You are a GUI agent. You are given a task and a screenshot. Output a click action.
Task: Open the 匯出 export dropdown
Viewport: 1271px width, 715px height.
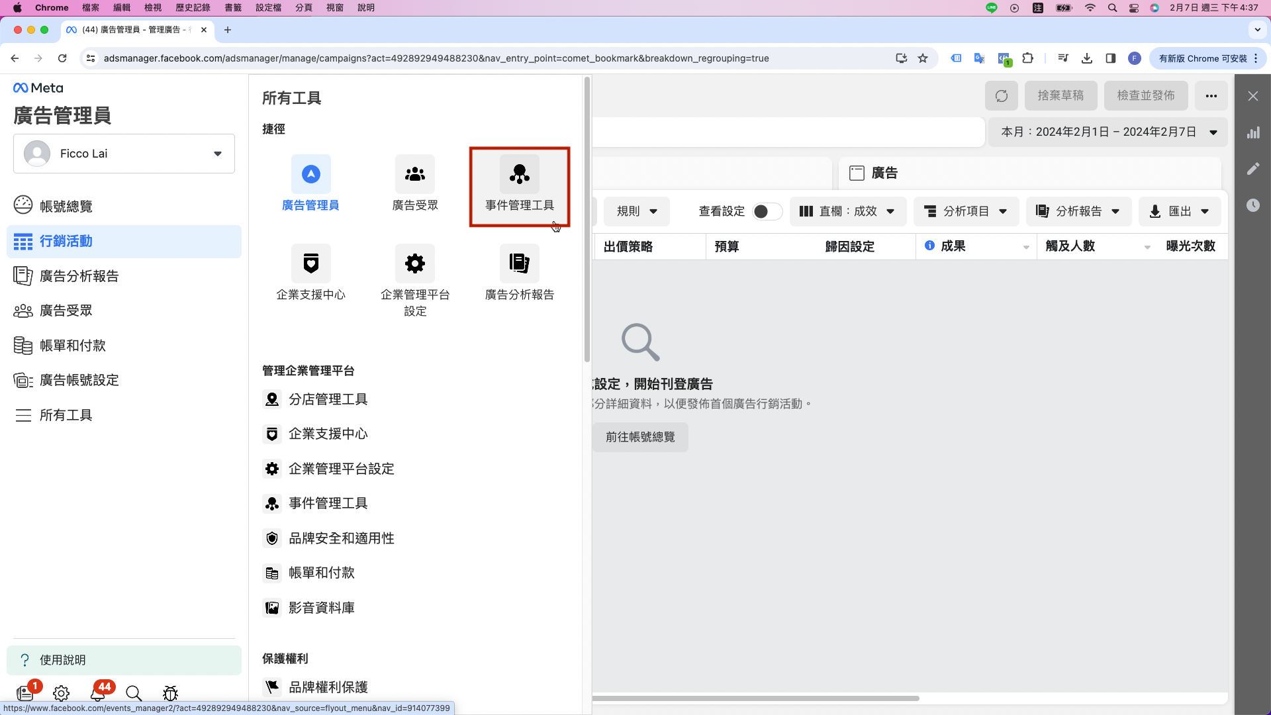[x=1180, y=211]
